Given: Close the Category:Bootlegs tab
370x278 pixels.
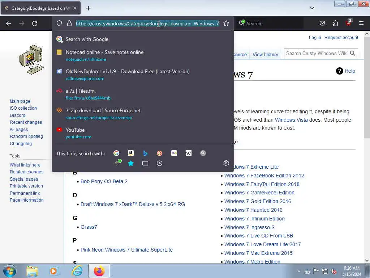Looking at the screenshot, I should click(x=75, y=8).
